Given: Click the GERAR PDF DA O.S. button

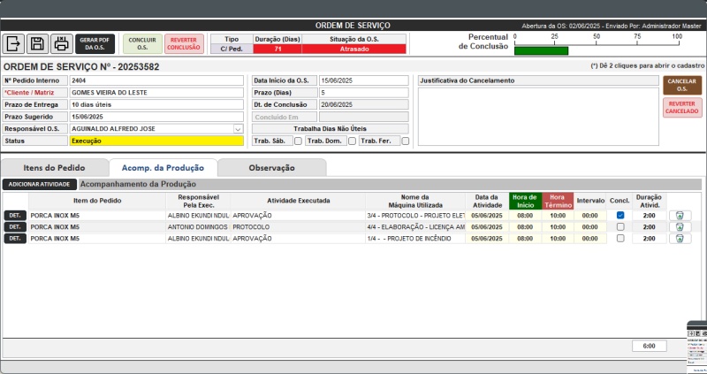Looking at the screenshot, I should (x=95, y=44).
